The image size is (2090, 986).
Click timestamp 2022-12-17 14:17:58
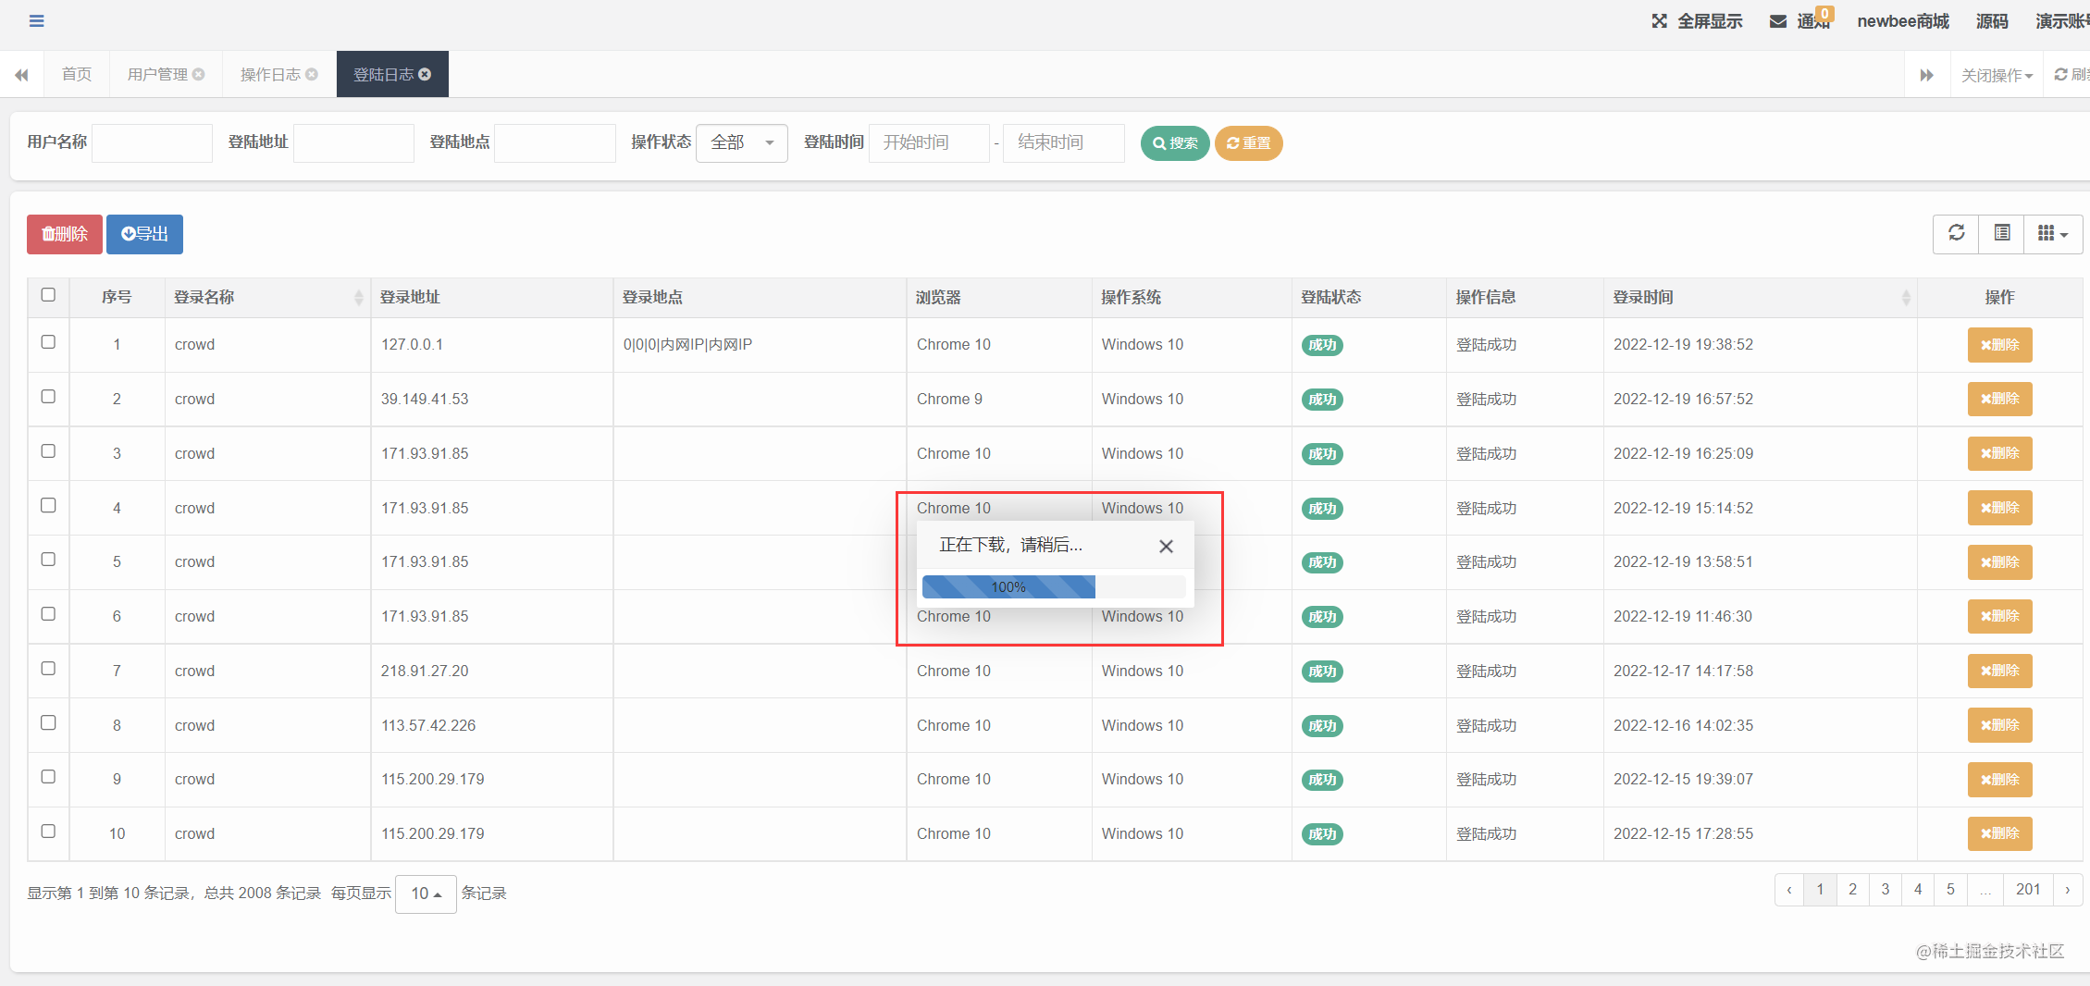point(1683,671)
